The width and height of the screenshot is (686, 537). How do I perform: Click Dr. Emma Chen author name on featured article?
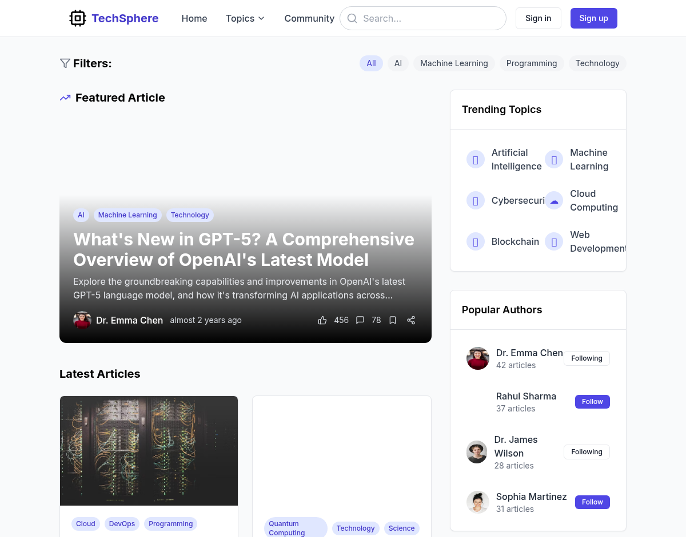point(129,320)
